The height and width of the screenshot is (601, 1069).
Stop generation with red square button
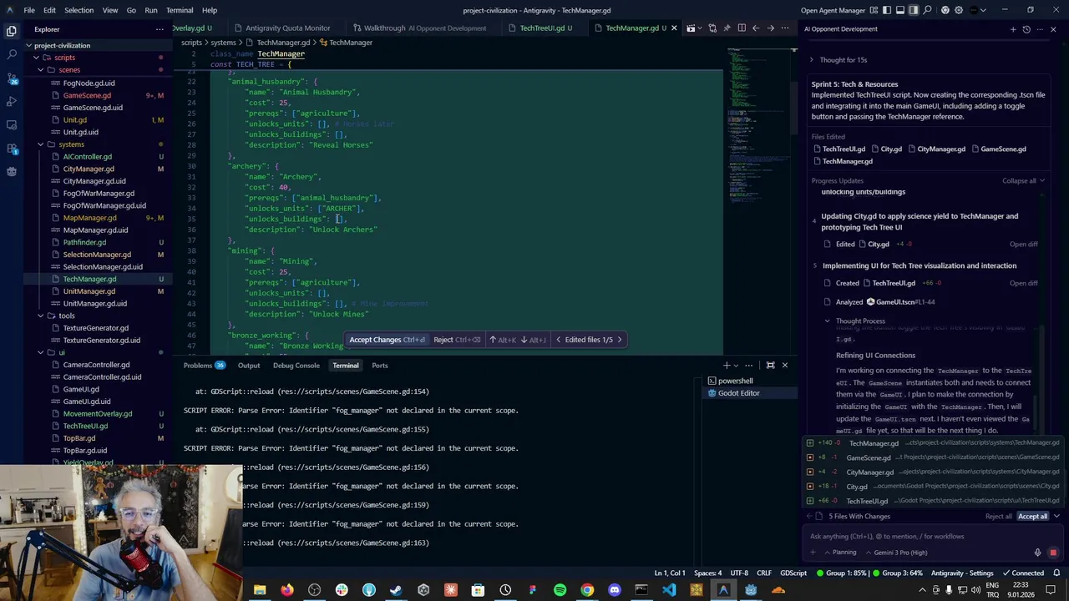click(x=1052, y=553)
